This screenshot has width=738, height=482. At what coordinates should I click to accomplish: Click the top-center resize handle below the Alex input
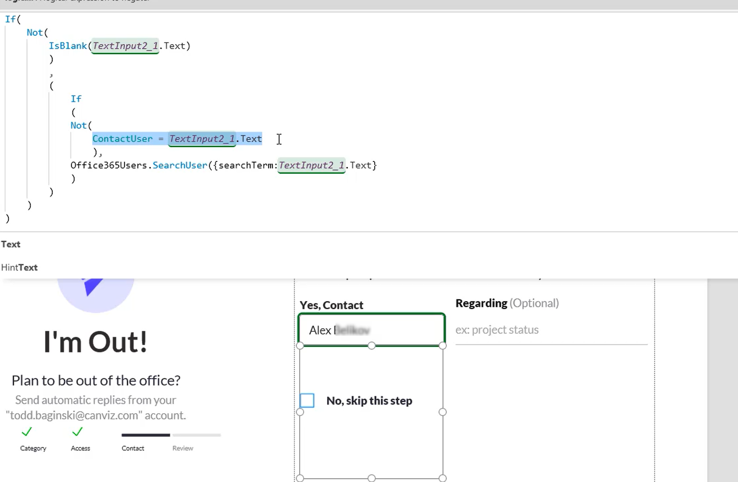[372, 346]
